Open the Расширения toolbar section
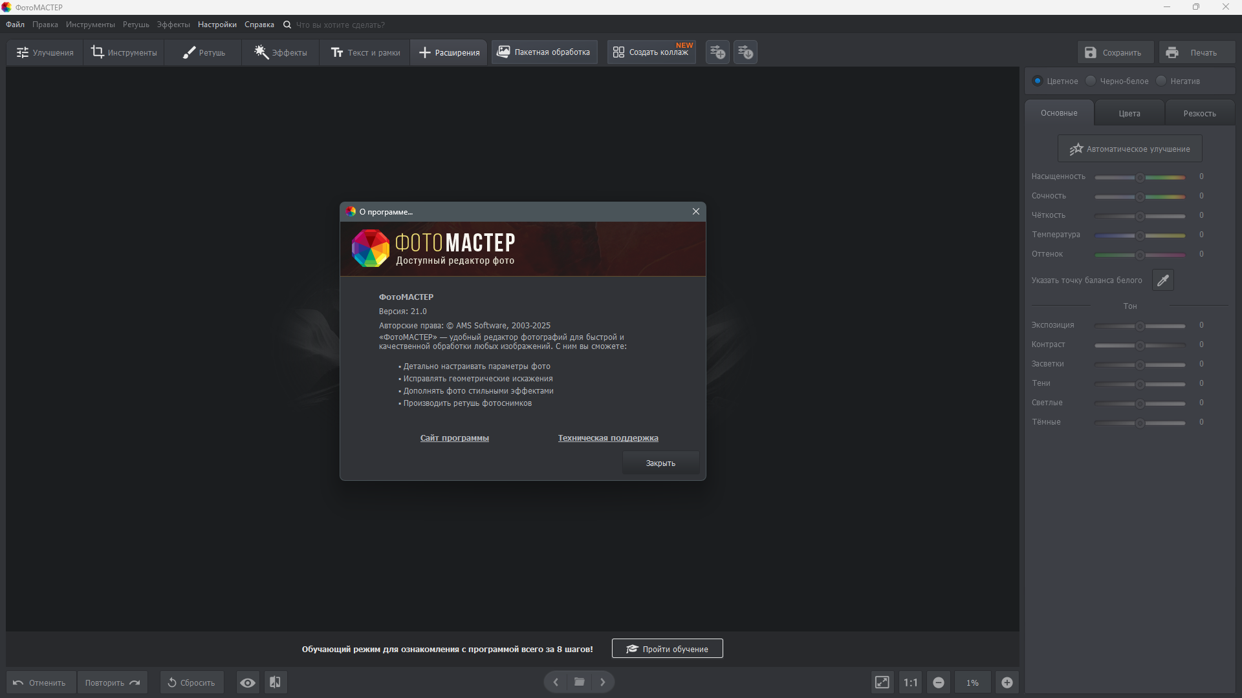The image size is (1242, 698). click(449, 52)
